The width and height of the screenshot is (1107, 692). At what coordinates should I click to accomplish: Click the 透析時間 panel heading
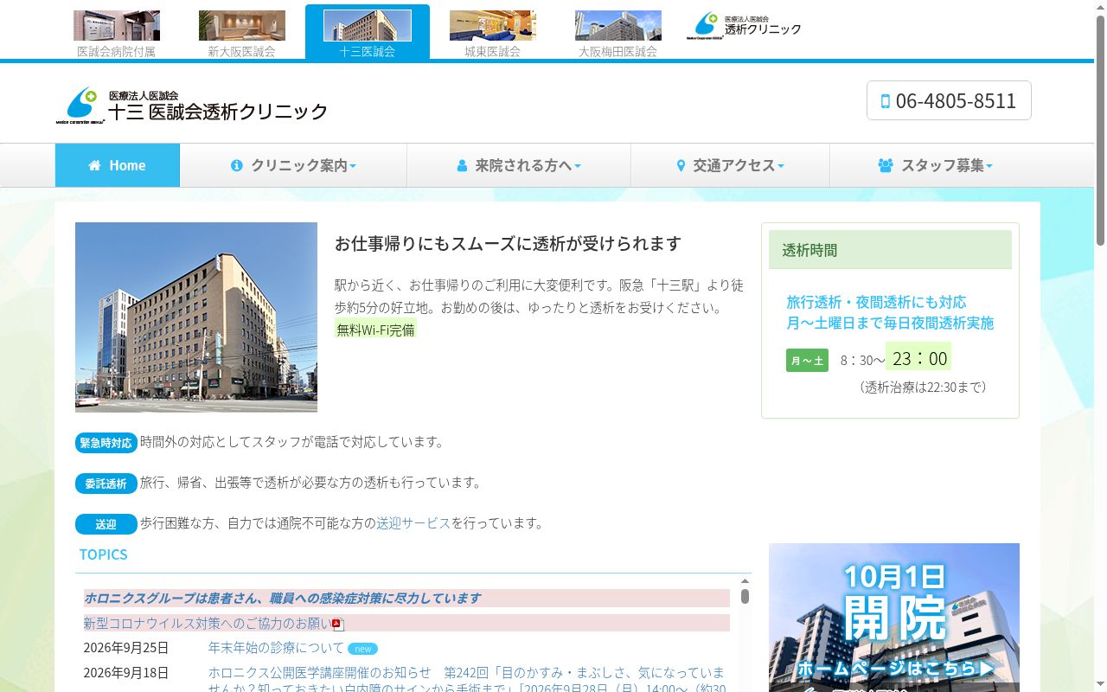coord(890,250)
